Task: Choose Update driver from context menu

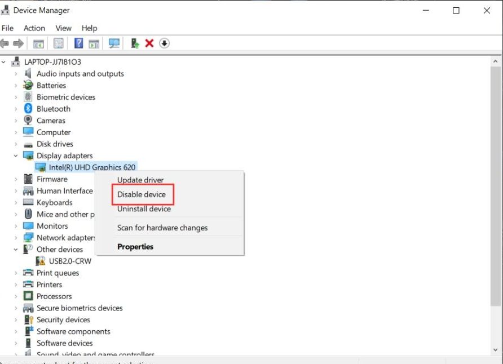Action: (140, 180)
